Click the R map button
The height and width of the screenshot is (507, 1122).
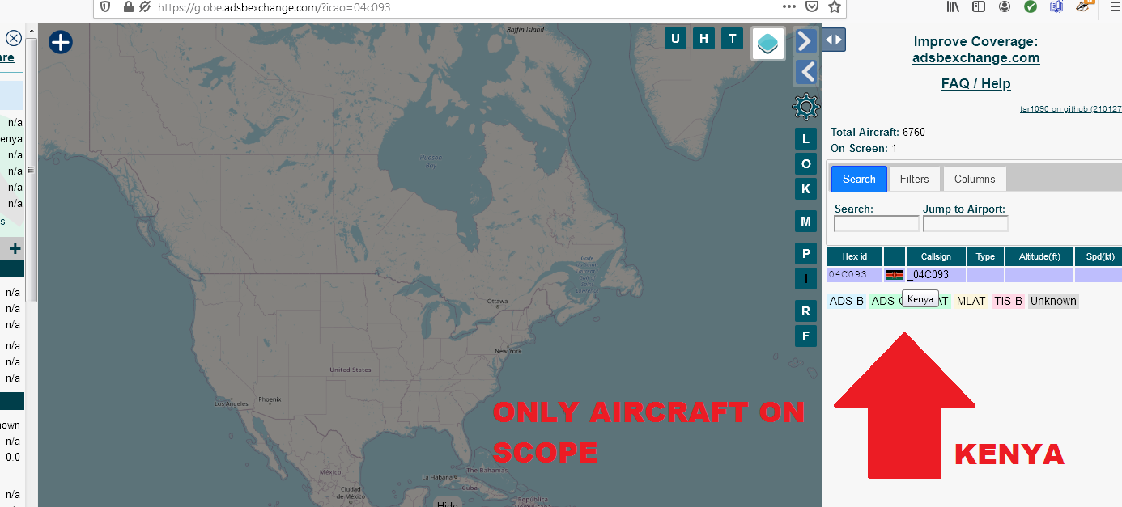coord(805,311)
